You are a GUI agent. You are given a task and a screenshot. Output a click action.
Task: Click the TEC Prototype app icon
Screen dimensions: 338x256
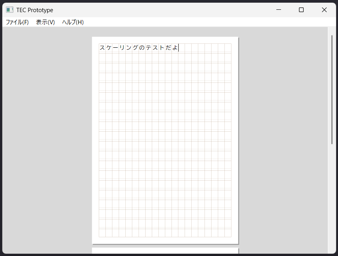point(9,10)
